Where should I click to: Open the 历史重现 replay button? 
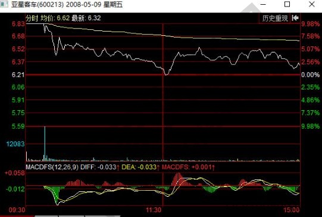[275, 18]
